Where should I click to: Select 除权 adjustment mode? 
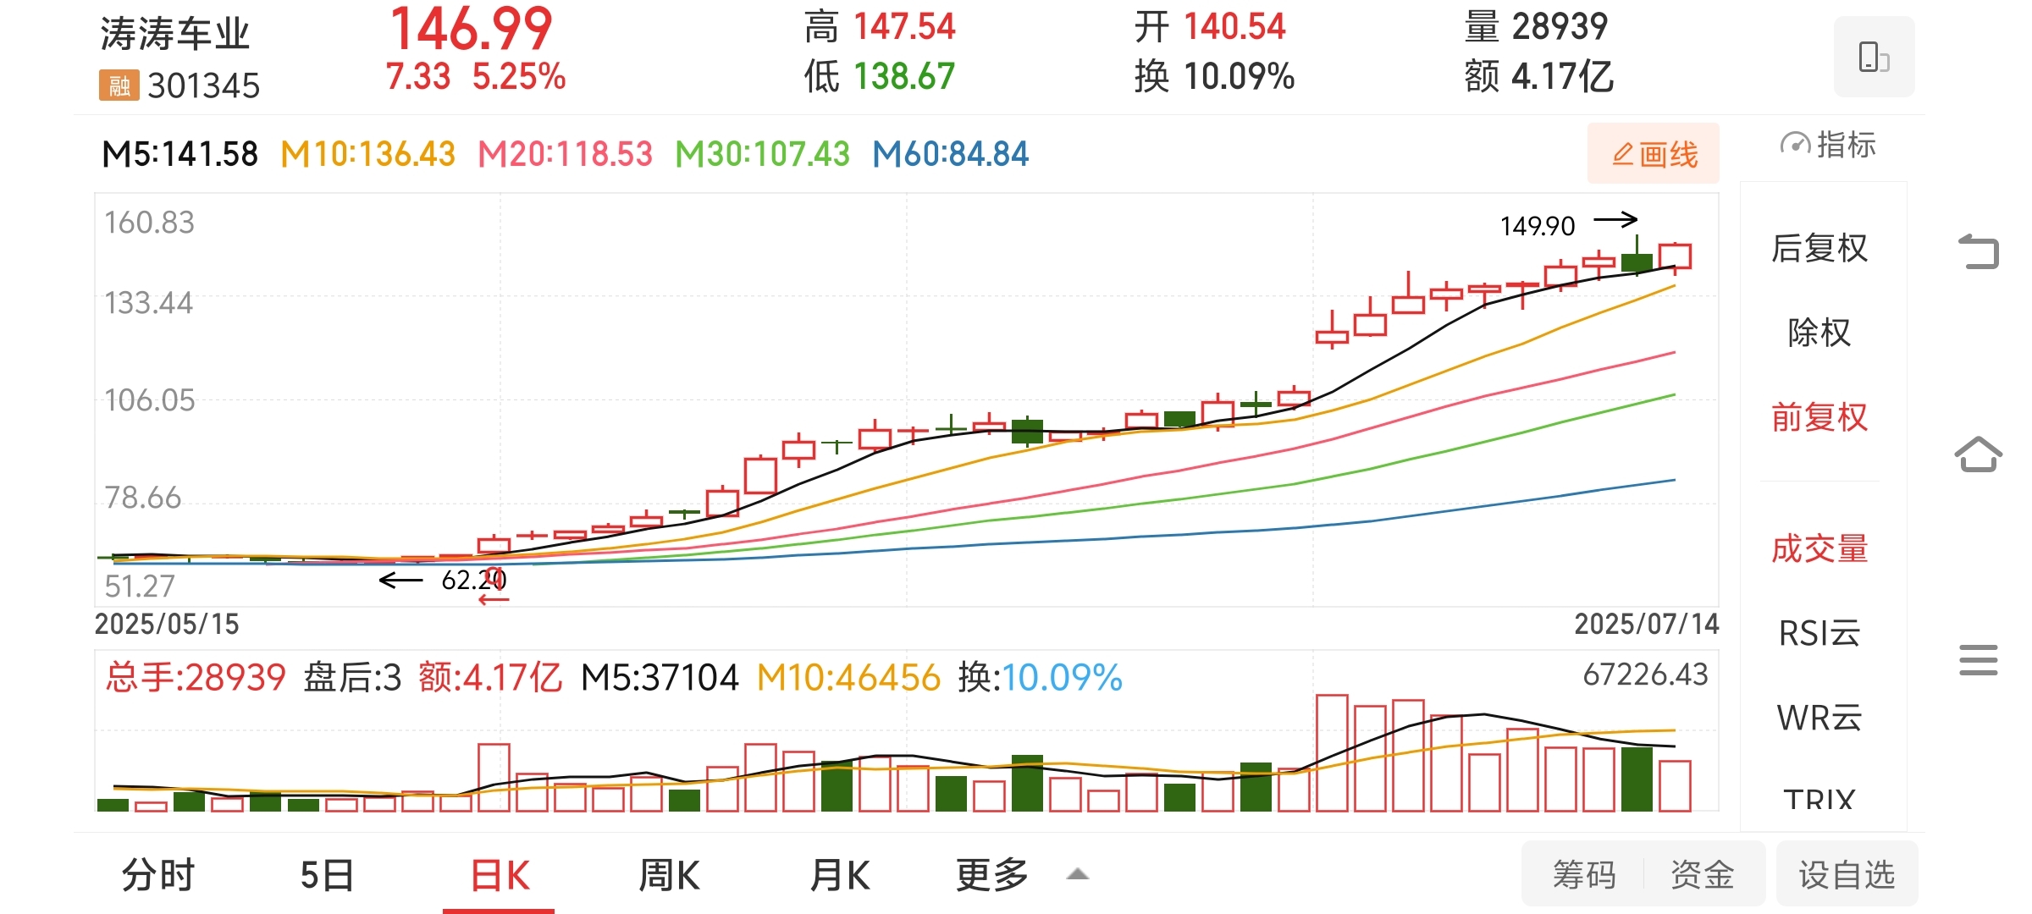pyautogui.click(x=1819, y=333)
